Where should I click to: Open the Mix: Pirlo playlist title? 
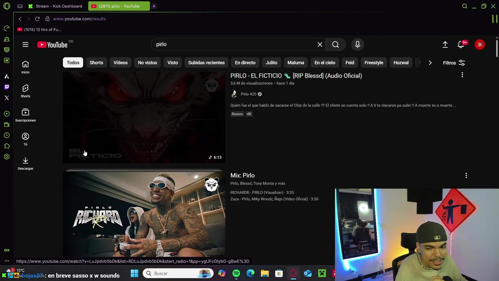pos(242,176)
